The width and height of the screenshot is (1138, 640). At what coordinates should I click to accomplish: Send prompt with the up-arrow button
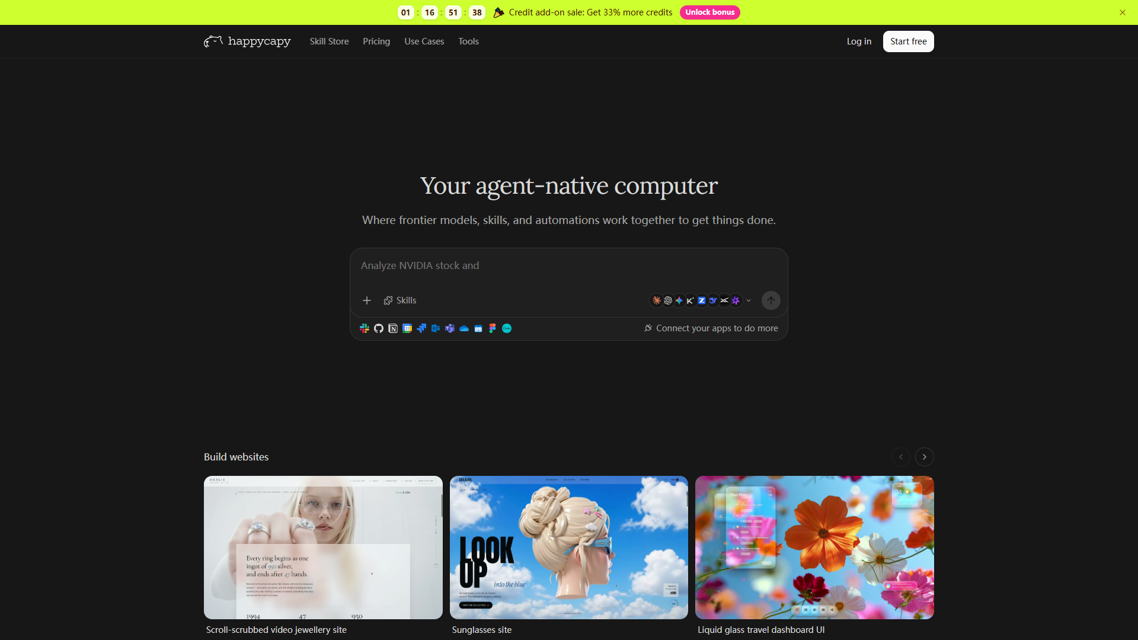click(x=771, y=300)
